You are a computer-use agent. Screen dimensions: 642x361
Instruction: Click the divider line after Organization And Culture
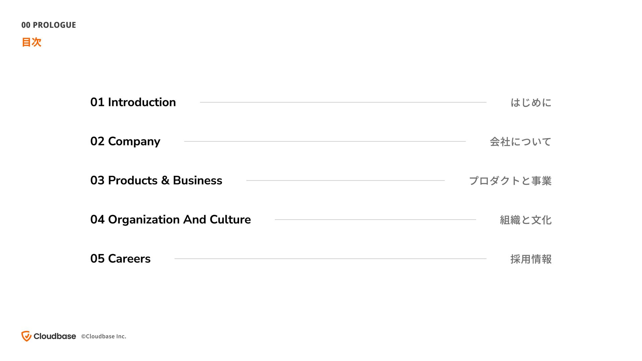pos(376,220)
